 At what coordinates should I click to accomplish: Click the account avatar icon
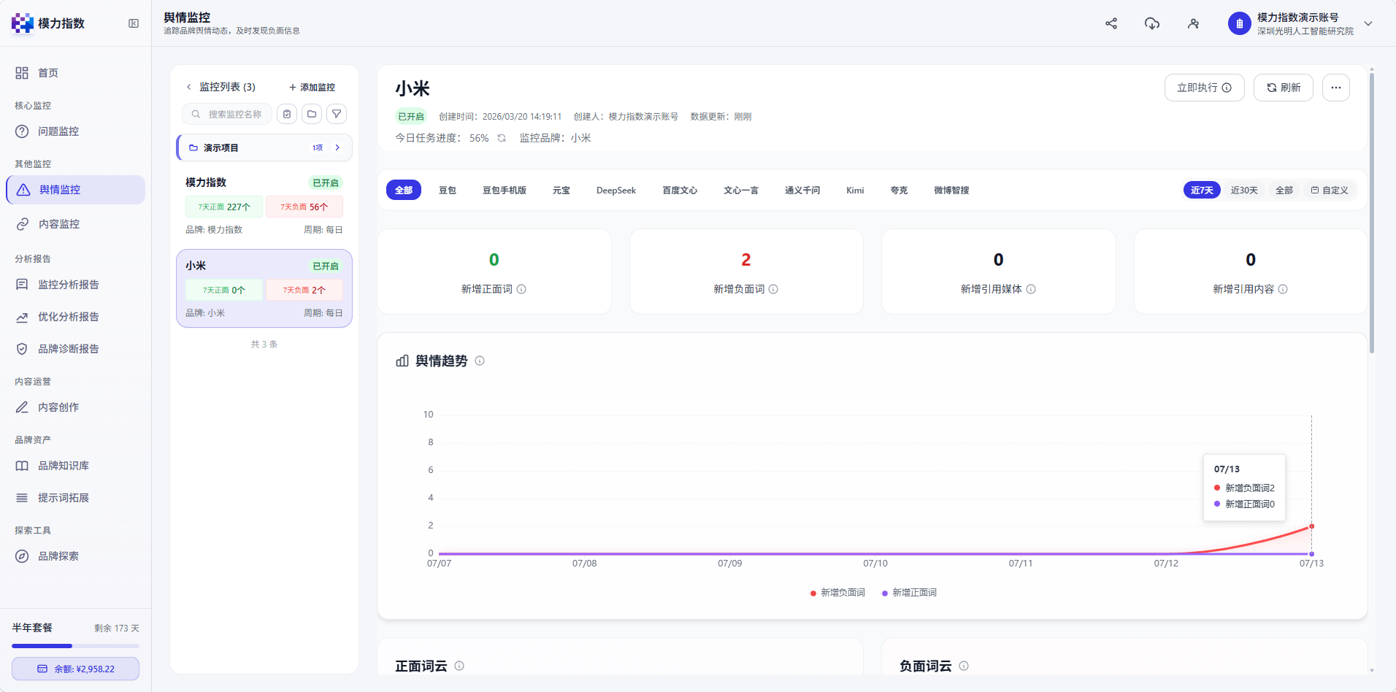[x=1239, y=23]
